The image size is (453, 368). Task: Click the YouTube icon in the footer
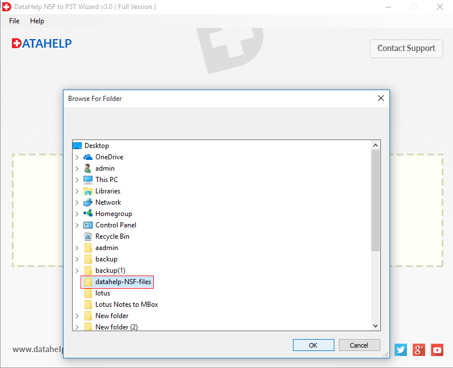tap(437, 350)
